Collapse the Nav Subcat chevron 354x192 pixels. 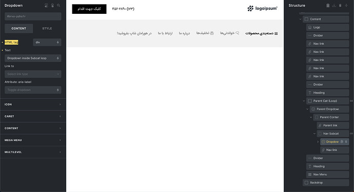point(314,134)
